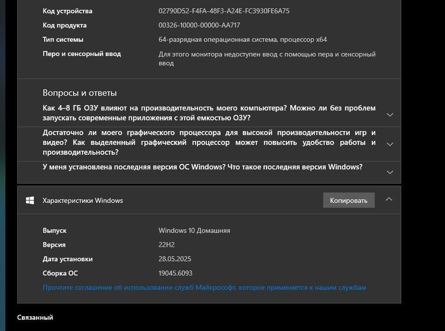Click the Дата установки label

coord(68,259)
